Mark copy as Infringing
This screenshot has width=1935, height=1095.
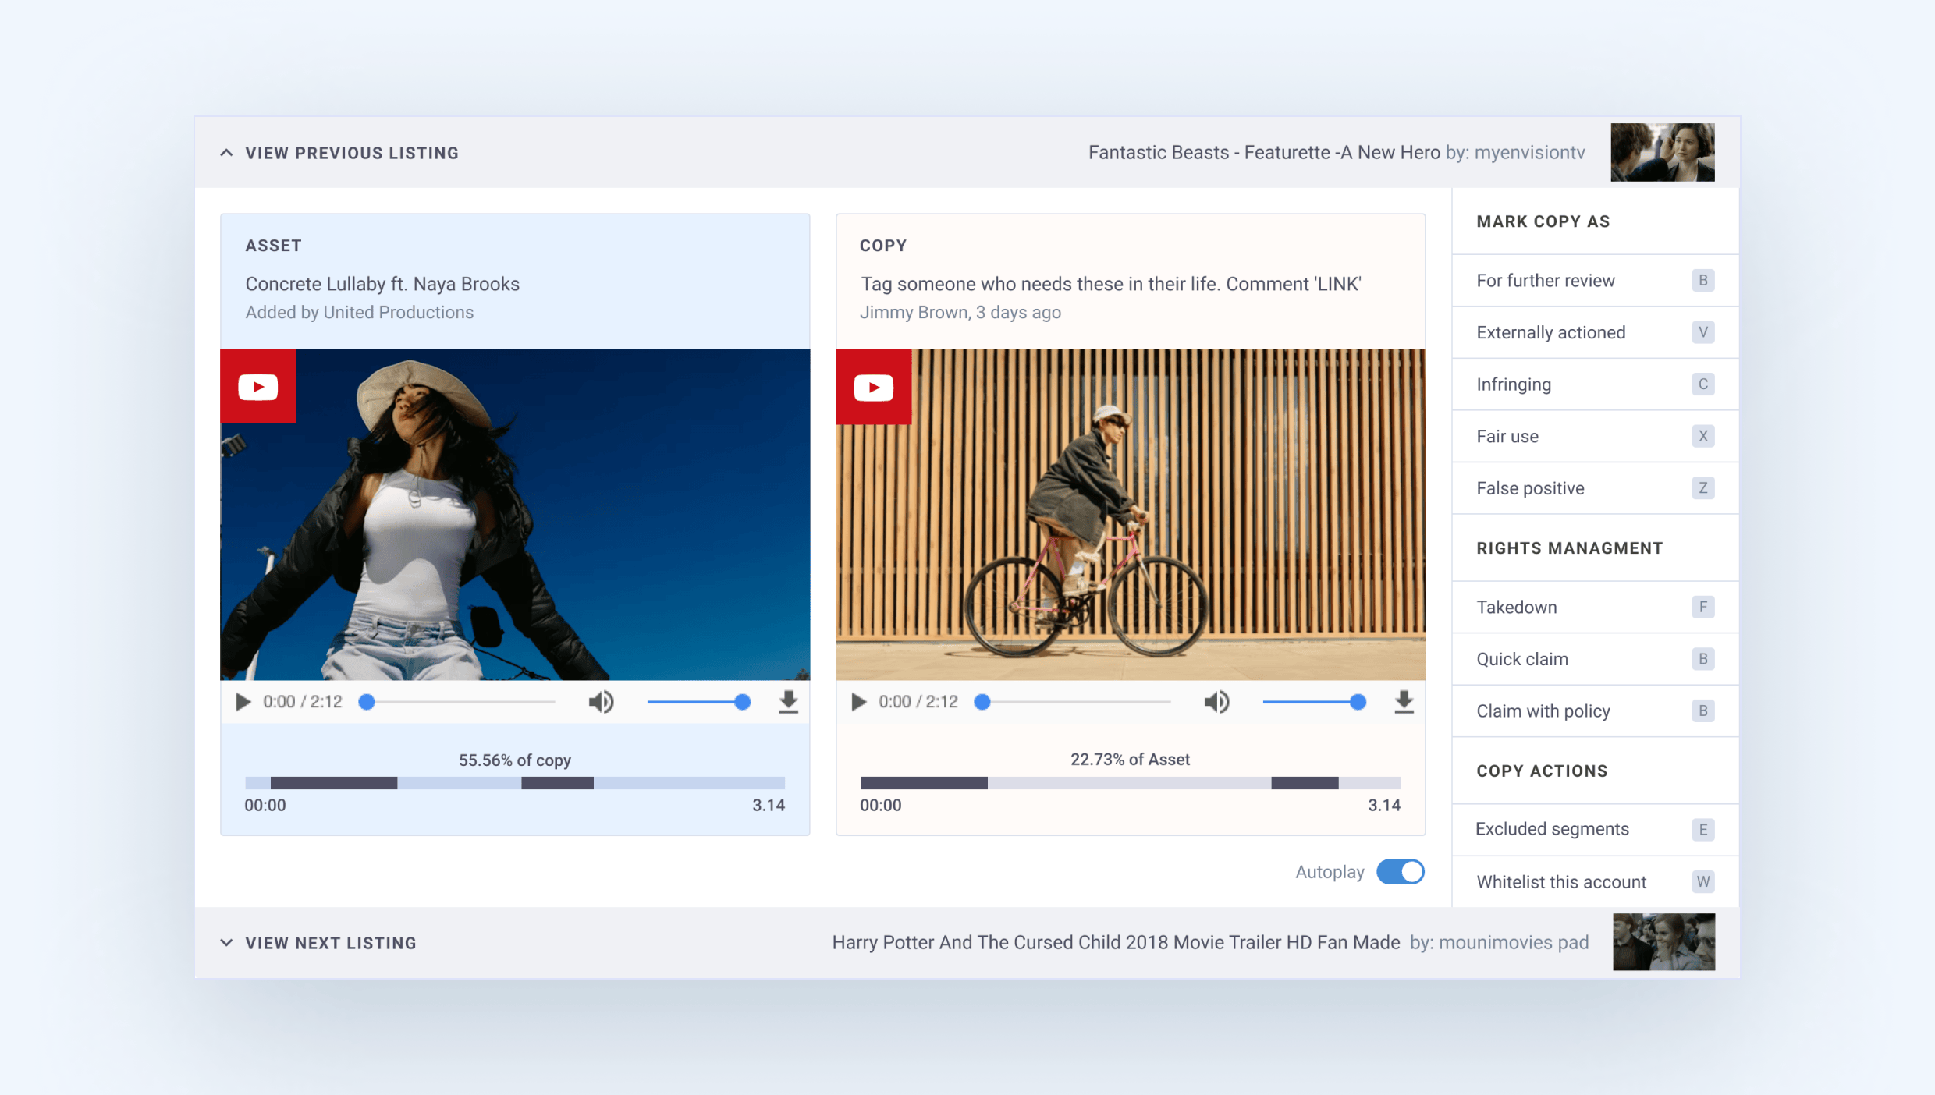tap(1595, 384)
